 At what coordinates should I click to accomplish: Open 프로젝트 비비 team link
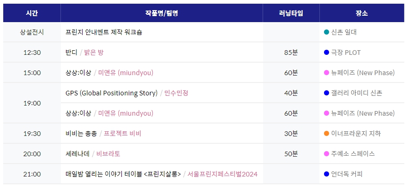point(122,134)
